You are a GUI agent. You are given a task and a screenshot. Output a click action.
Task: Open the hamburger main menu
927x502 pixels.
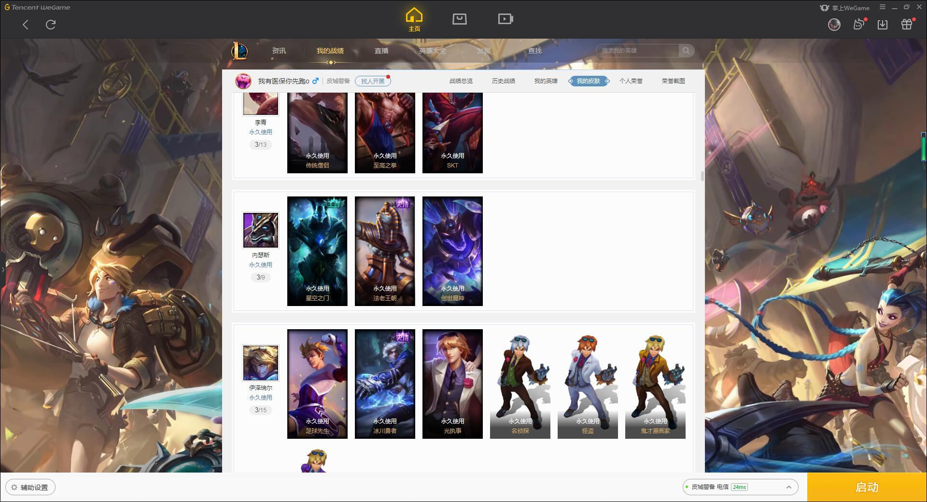tap(883, 7)
